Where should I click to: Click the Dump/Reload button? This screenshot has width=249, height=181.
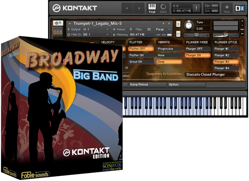point(148,85)
